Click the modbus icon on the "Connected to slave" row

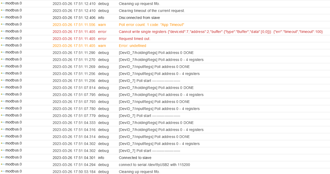click(3, 157)
